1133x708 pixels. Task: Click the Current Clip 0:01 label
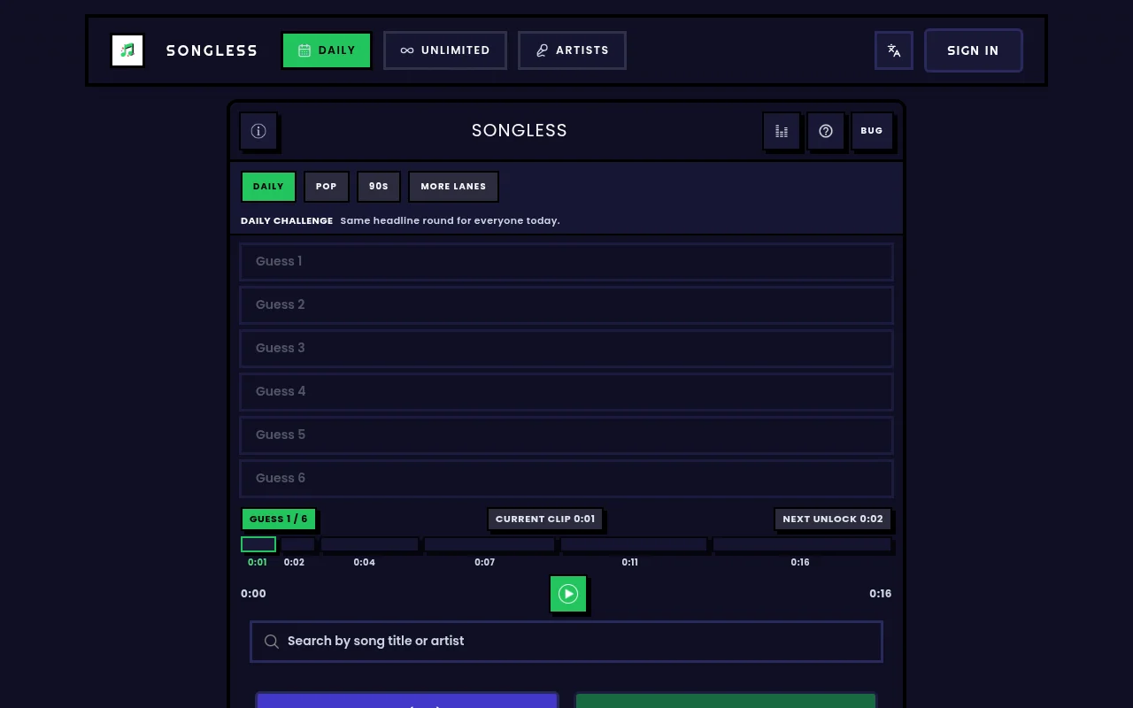coord(545,519)
